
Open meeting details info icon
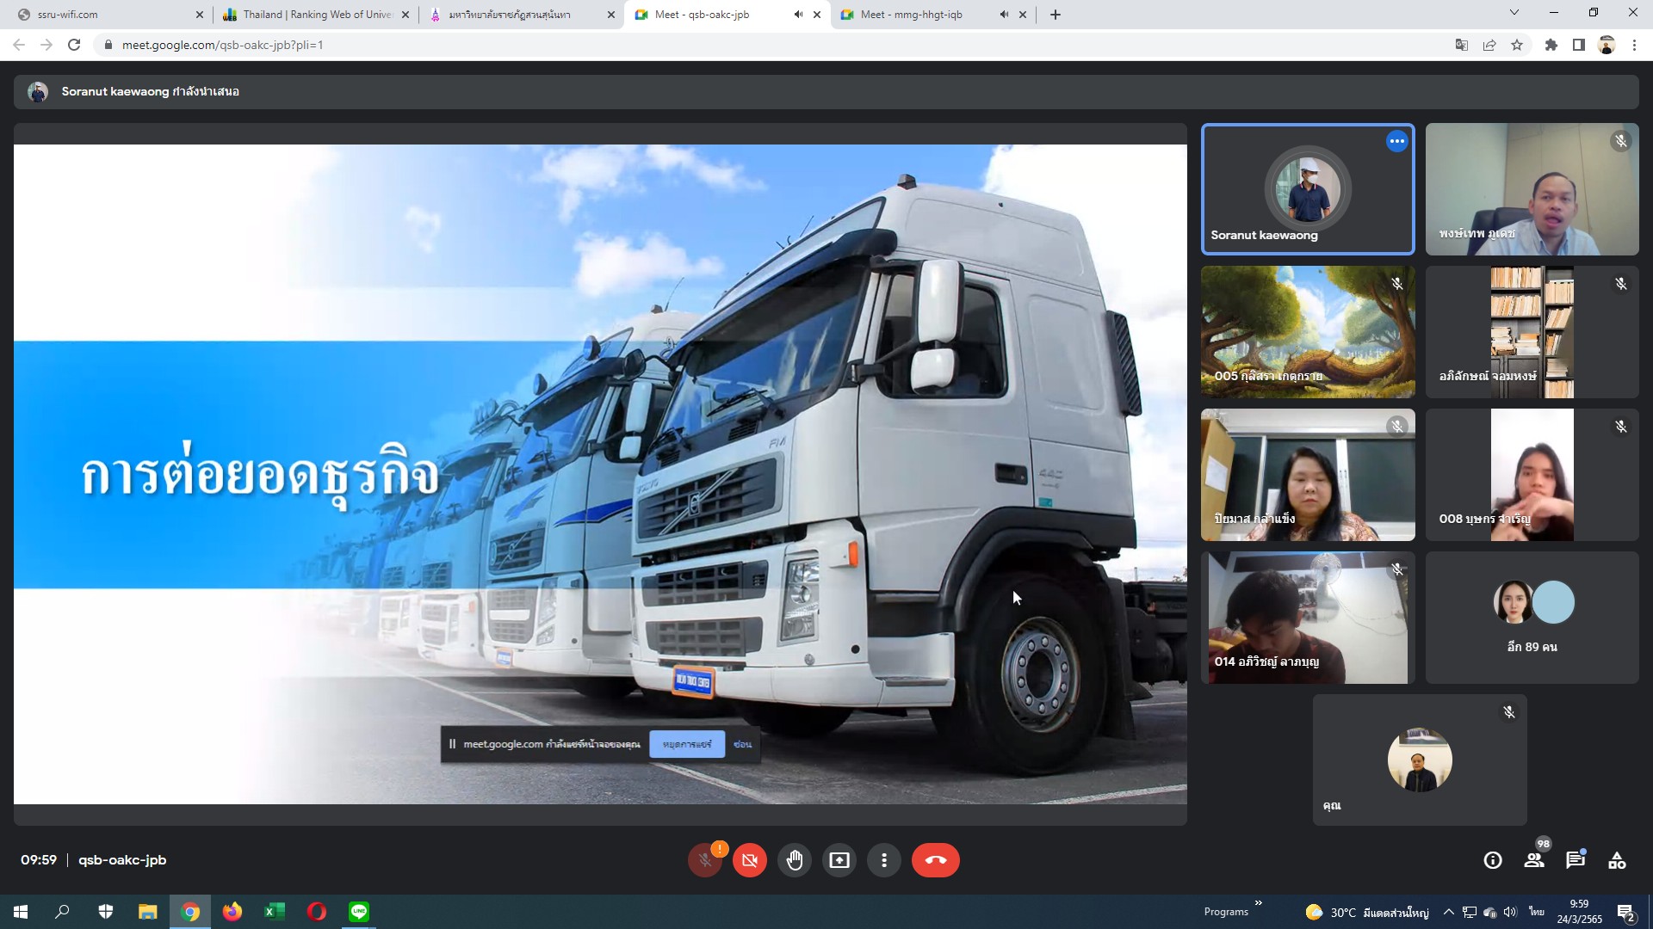click(x=1493, y=860)
